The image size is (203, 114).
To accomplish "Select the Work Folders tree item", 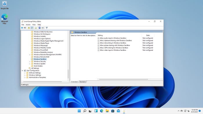I will [x=38, y=66].
